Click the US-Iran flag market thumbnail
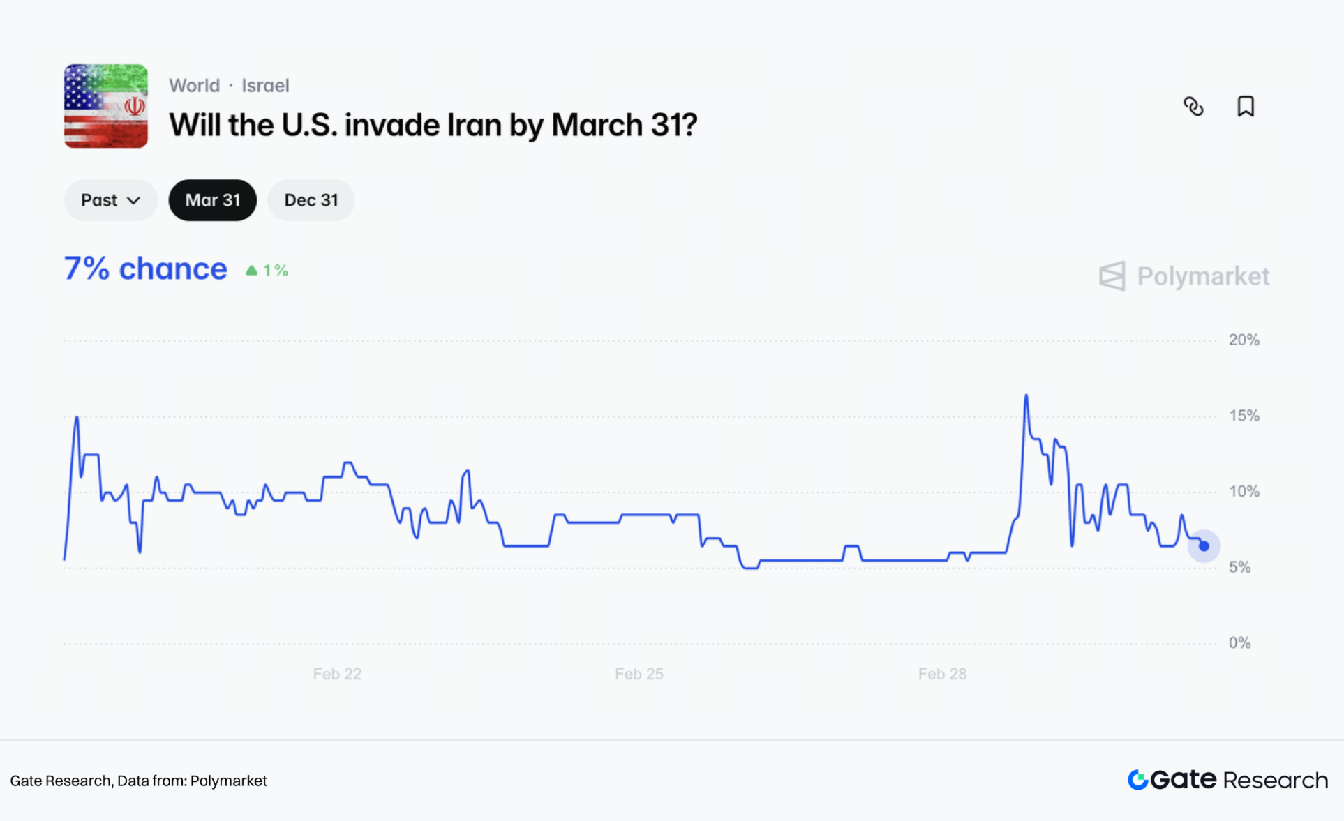 [x=106, y=106]
